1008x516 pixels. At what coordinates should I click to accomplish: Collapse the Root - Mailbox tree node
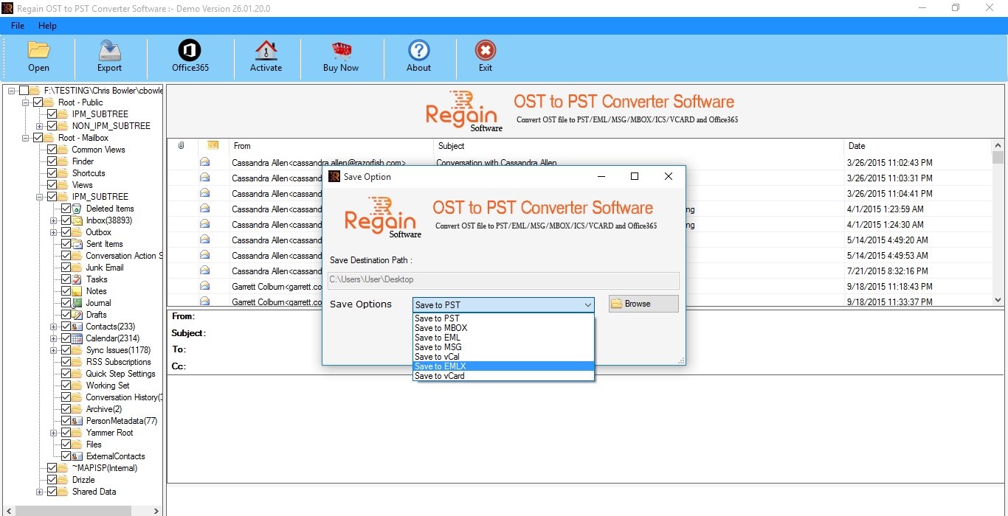coord(25,138)
